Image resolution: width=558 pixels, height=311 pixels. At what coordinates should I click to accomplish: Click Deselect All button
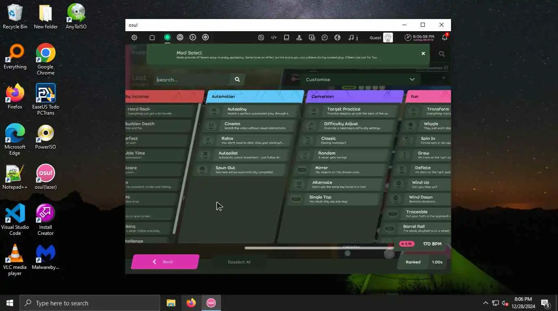pos(239,262)
